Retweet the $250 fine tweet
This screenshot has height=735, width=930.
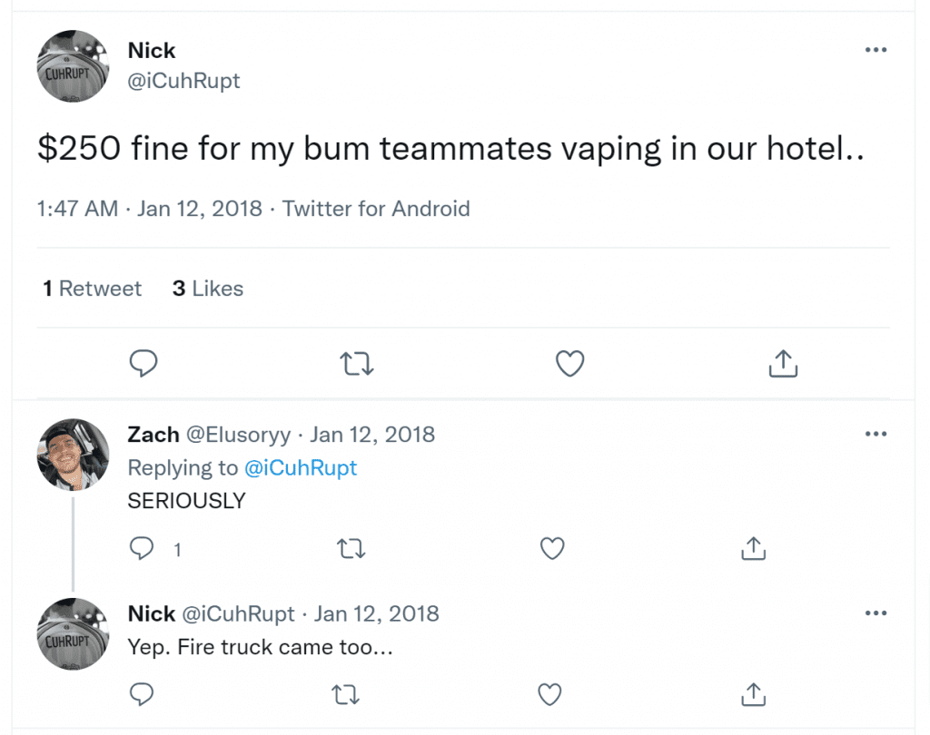tap(356, 363)
